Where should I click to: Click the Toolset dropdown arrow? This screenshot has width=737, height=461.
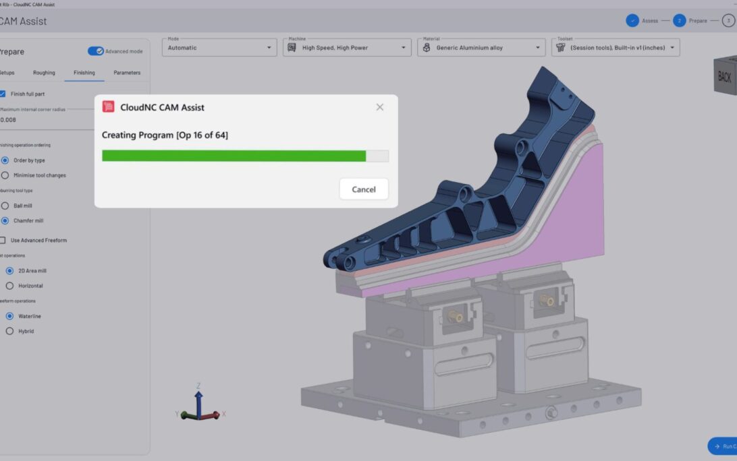coord(672,47)
